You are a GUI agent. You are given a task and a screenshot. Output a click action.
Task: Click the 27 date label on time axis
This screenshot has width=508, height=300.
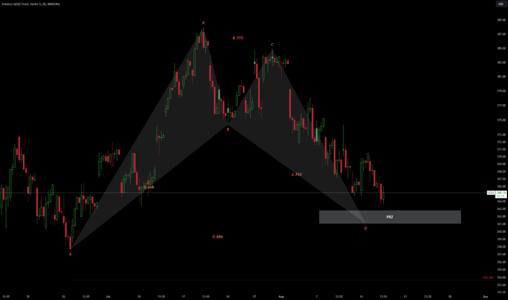pos(255,296)
